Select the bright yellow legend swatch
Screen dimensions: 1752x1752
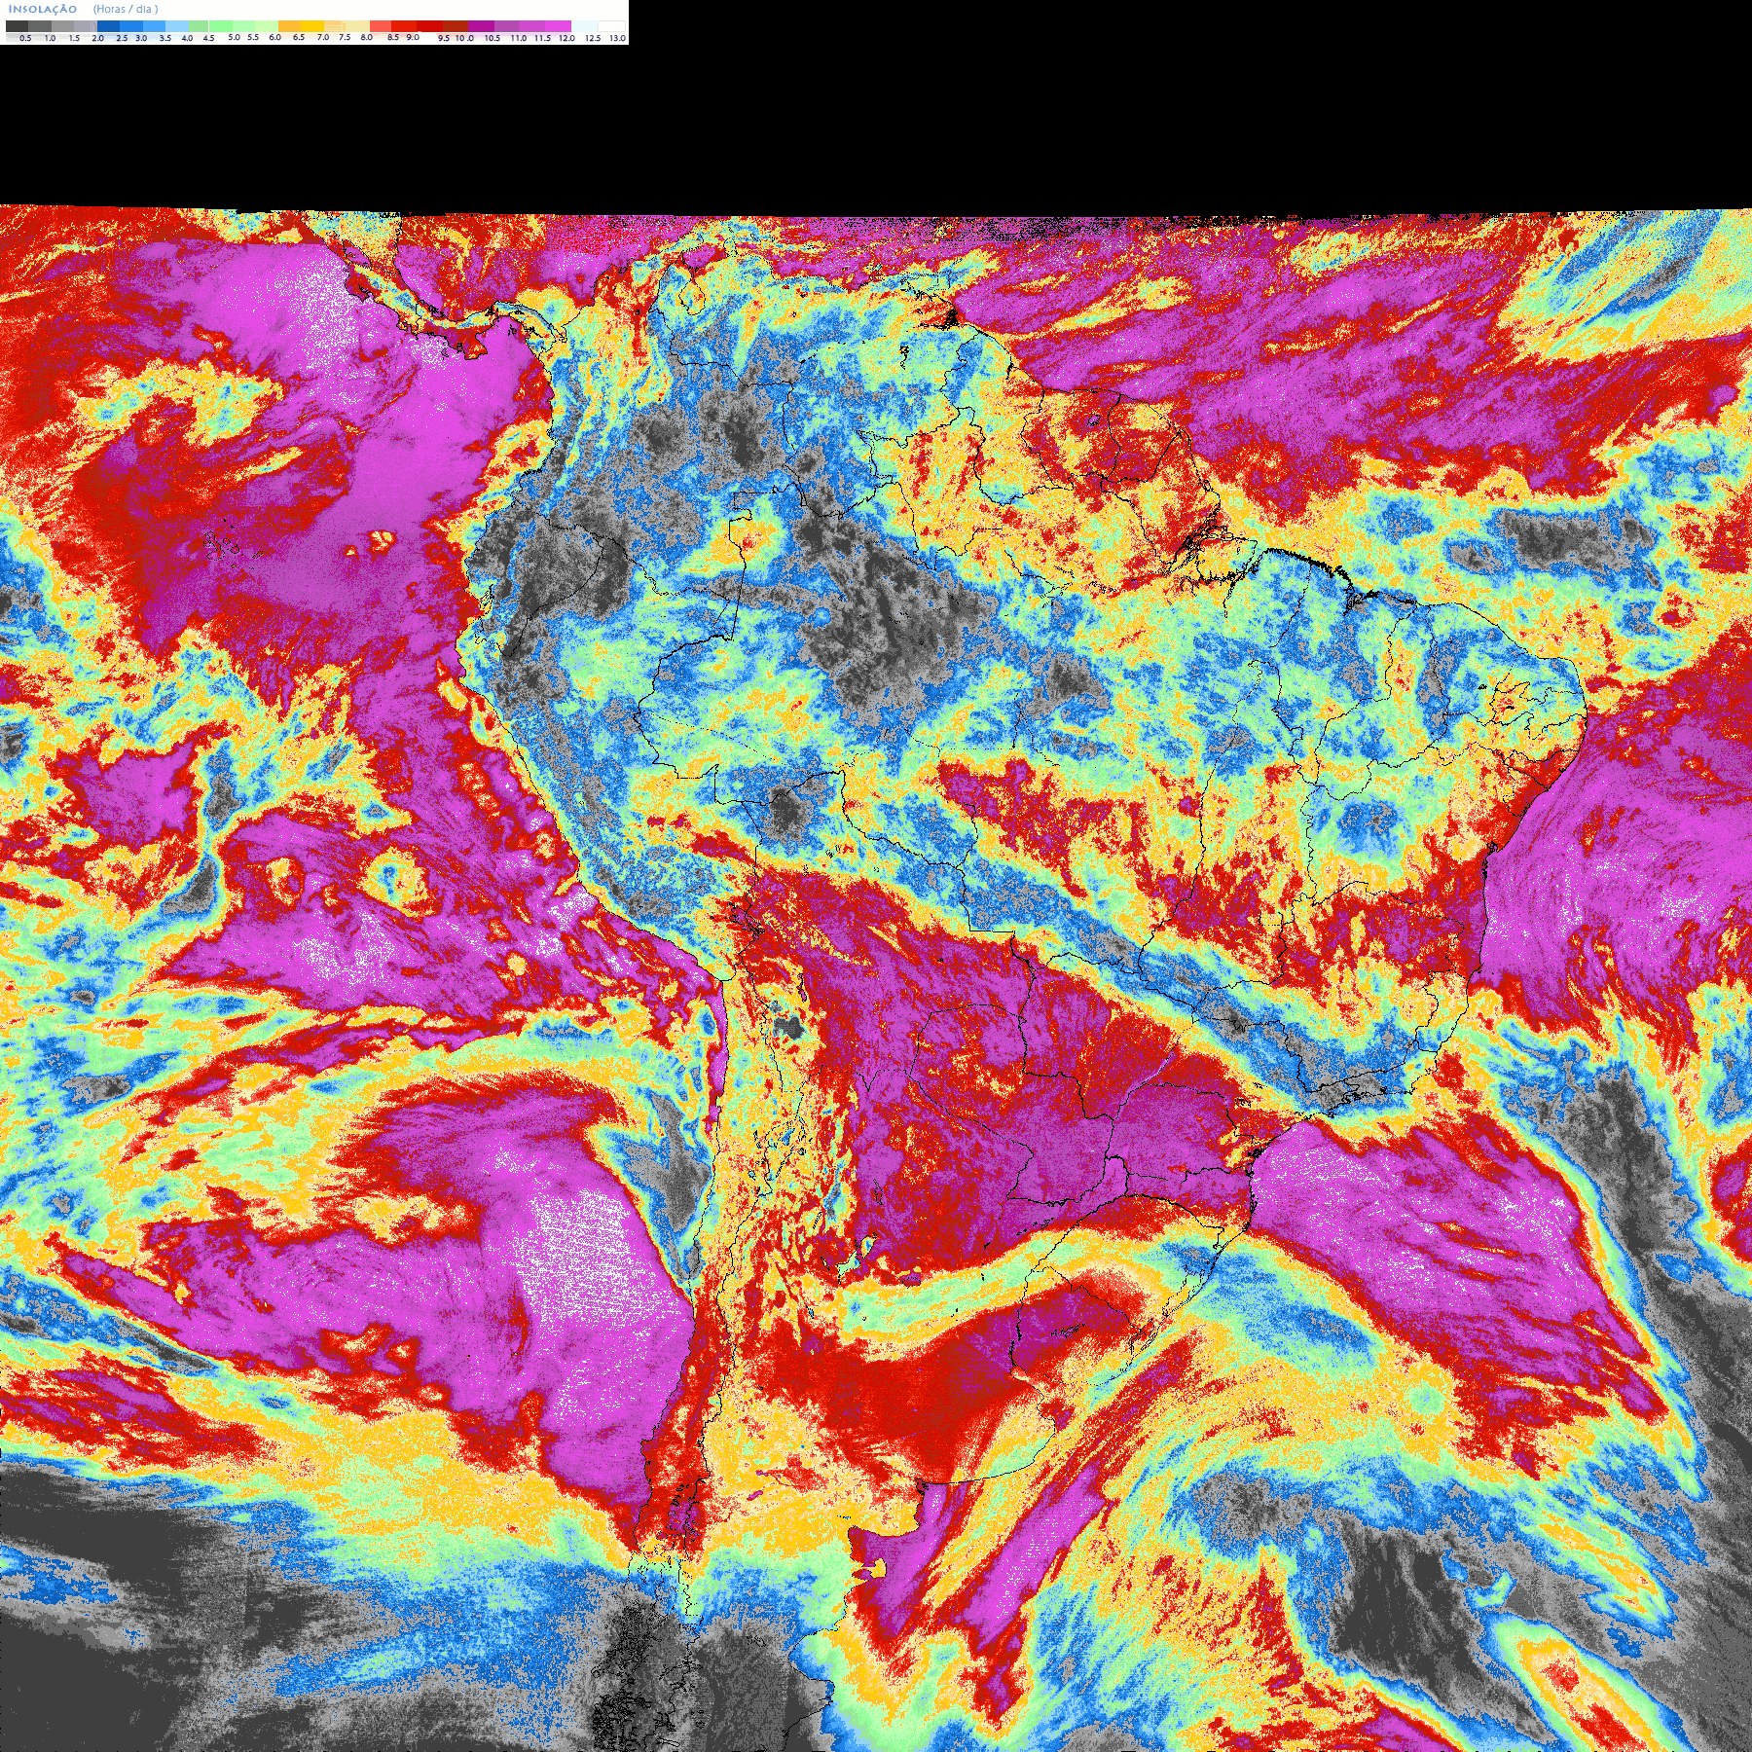pos(312,26)
